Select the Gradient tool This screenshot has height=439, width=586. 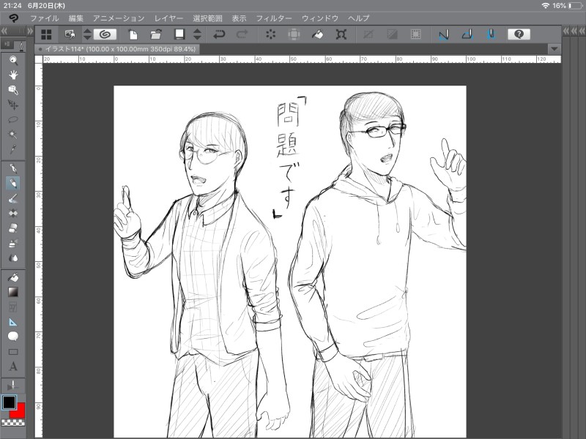coord(13,292)
